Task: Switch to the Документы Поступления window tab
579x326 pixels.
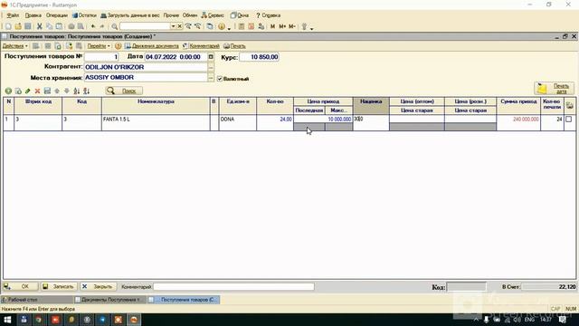Action: click(x=109, y=300)
